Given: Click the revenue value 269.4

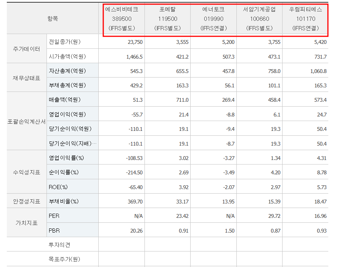Looking at the screenshot, I should [x=228, y=100].
